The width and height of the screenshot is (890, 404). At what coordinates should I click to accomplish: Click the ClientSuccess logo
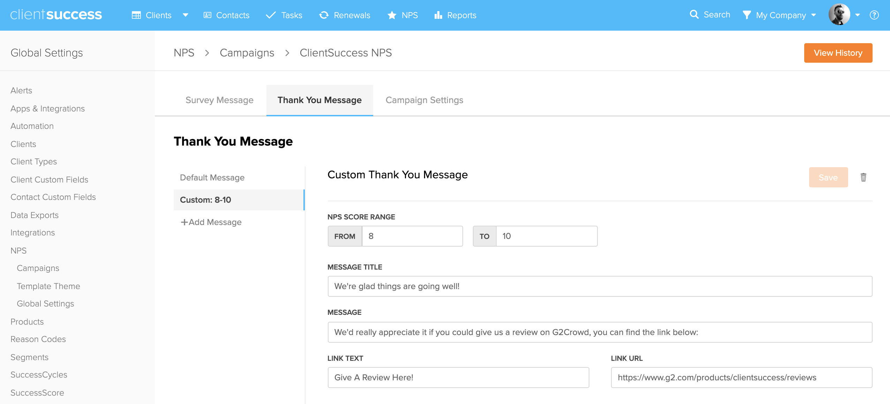click(56, 15)
